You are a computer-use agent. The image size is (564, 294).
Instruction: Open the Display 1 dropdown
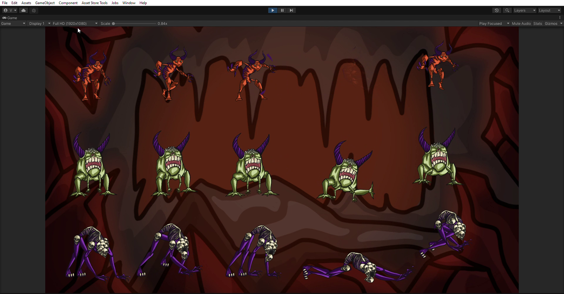click(x=40, y=24)
